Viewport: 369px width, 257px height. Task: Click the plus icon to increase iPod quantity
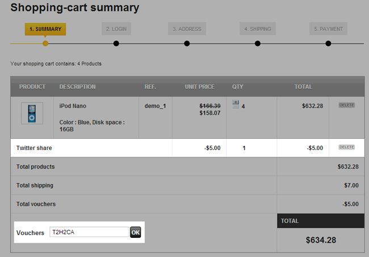click(x=236, y=102)
